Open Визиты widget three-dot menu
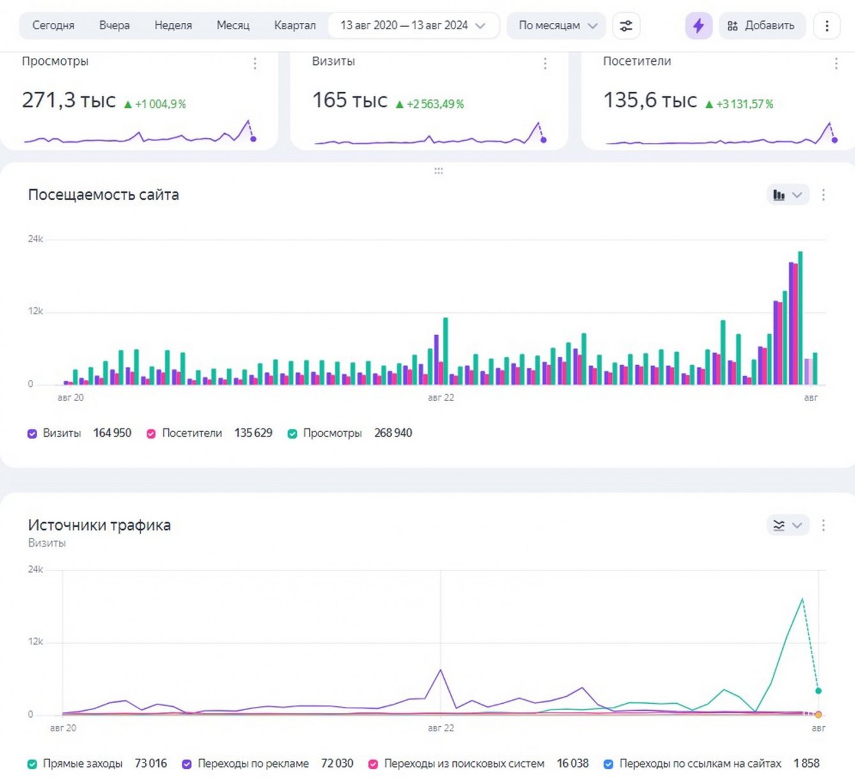855x779 pixels. tap(545, 63)
